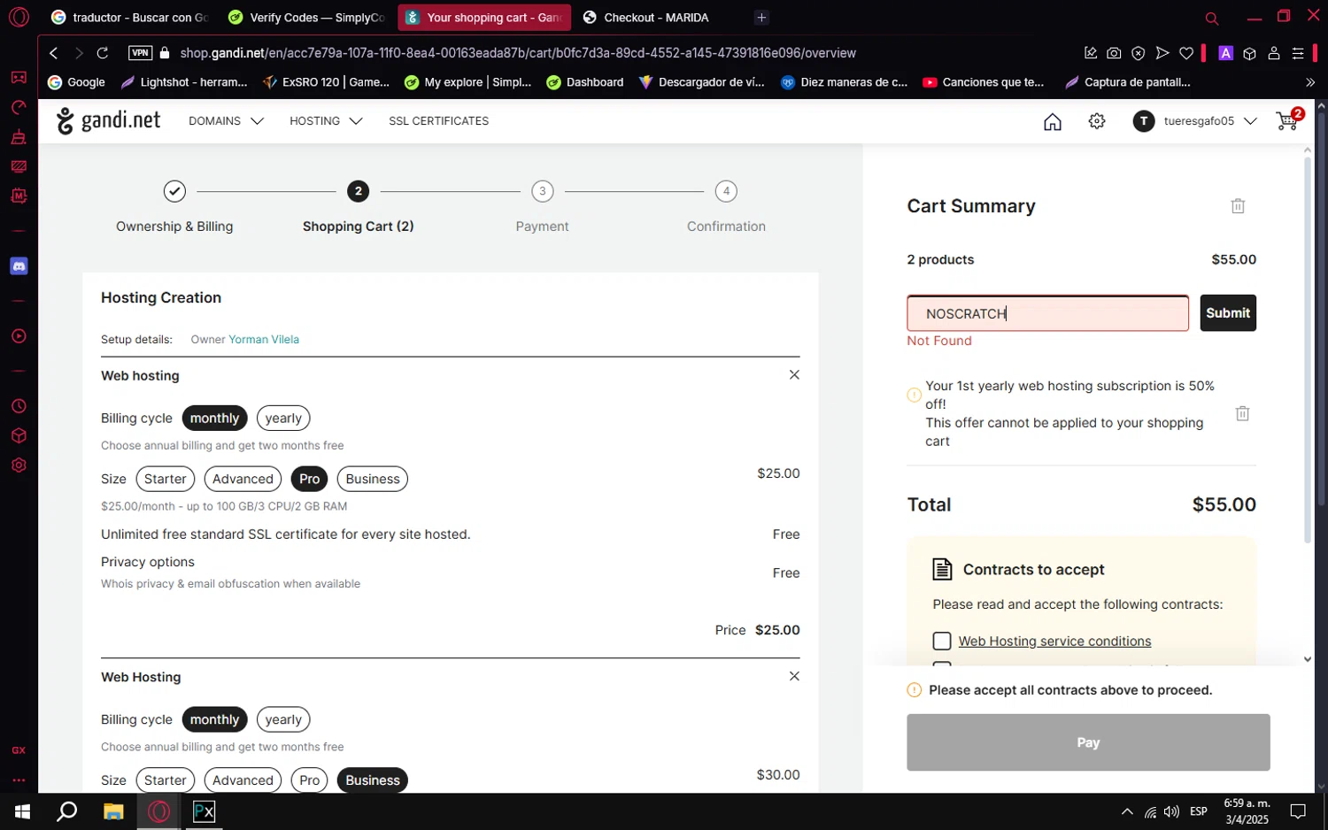Choose Starter size for first Web hosting
The height and width of the screenshot is (830, 1328).
(x=166, y=479)
